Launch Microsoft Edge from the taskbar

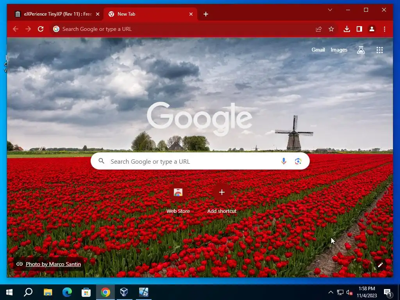pos(67,292)
